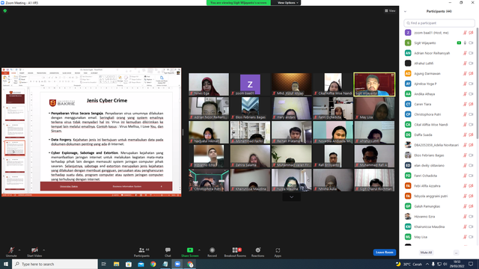
Task: Start Video from the meeting toolbar
Action: tap(34, 252)
